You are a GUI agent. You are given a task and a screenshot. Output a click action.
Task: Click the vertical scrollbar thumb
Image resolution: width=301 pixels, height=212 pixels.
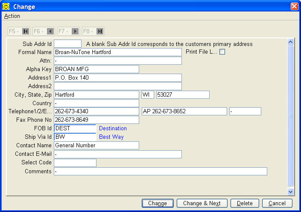pyautogui.click(x=290, y=116)
